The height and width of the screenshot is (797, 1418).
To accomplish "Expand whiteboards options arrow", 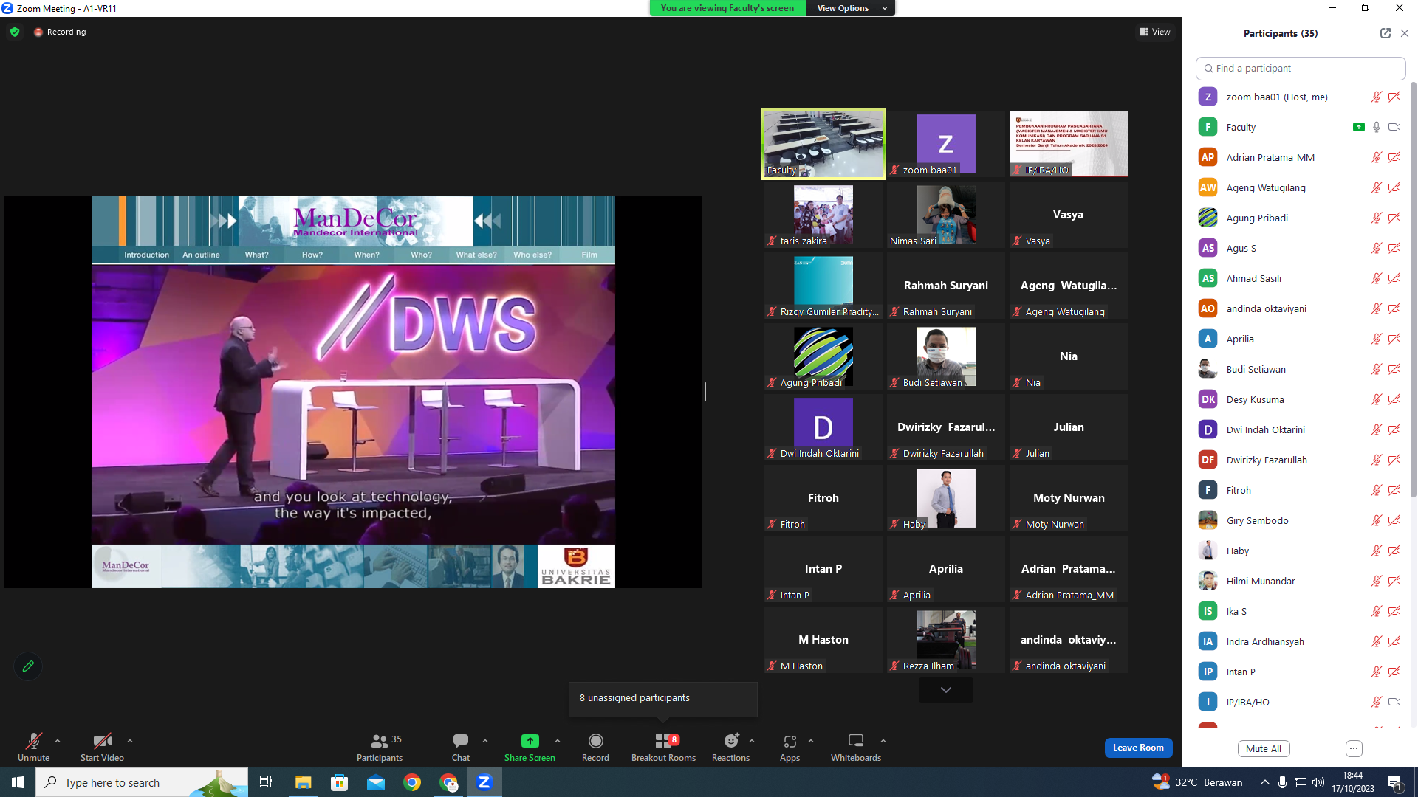I will [883, 741].
